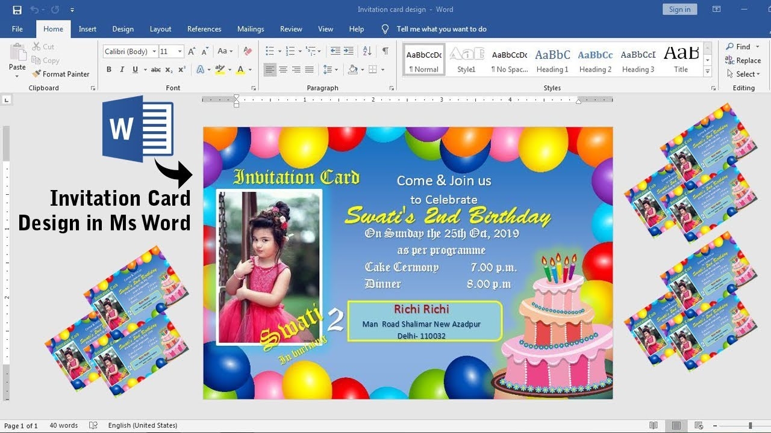Open the Paste clipboard icon
Viewport: 771px width, 433px height.
click(x=17, y=54)
